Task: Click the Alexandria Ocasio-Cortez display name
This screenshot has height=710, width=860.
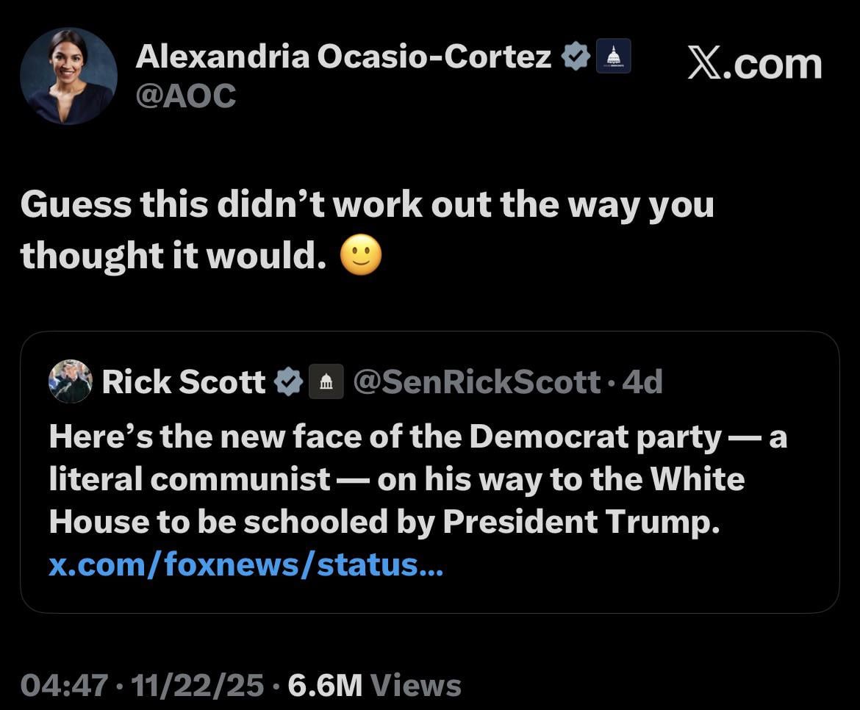Action: 343,57
